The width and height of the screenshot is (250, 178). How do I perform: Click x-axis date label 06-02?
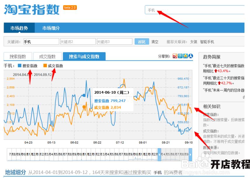click(x=74, y=142)
